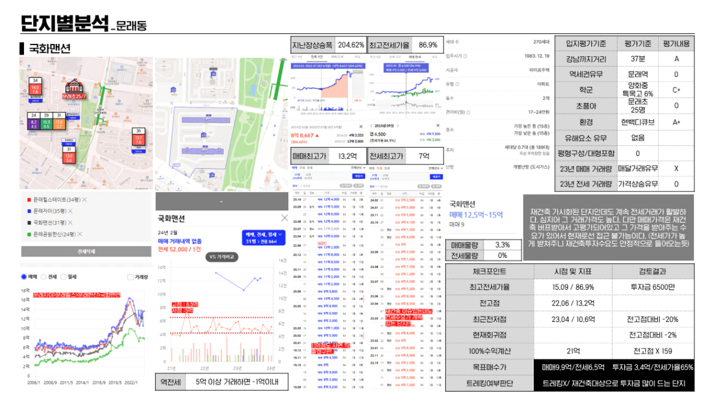This screenshot has height=401, width=714.
Task: Go to next month after 2015년09월
Action: click(398, 125)
